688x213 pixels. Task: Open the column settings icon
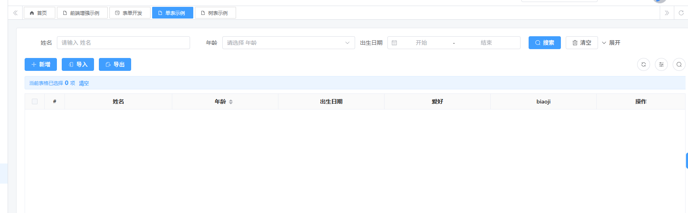(661, 64)
